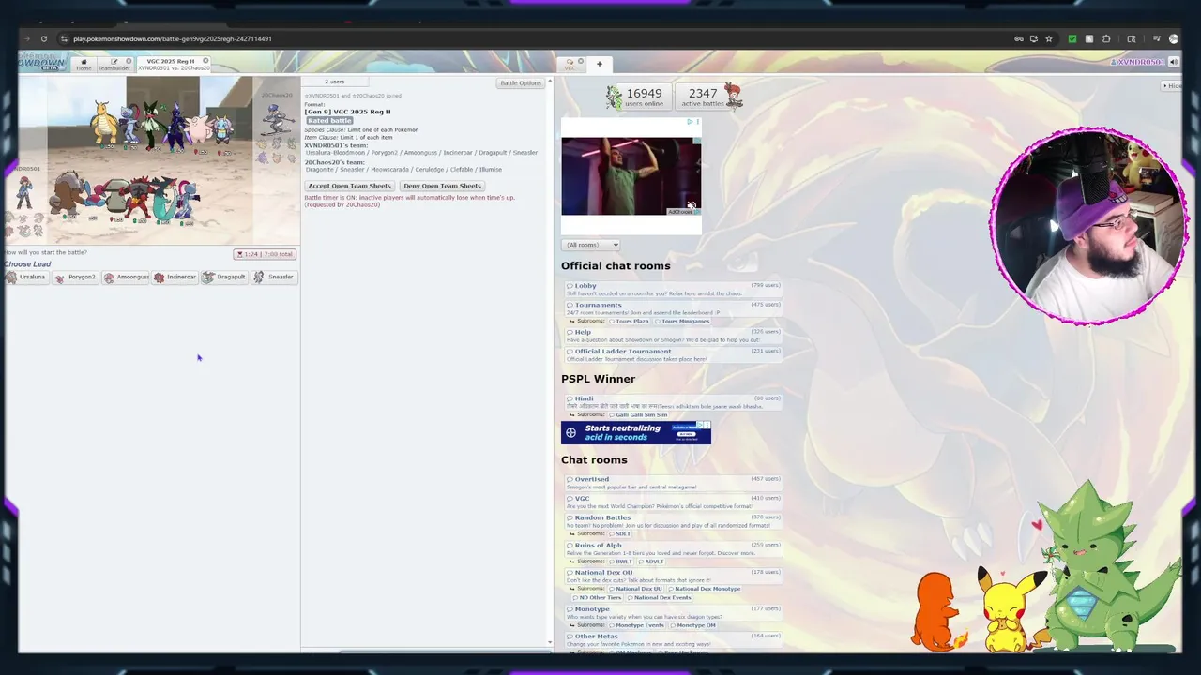Open Battle Options
The height and width of the screenshot is (675, 1201).
521,82
